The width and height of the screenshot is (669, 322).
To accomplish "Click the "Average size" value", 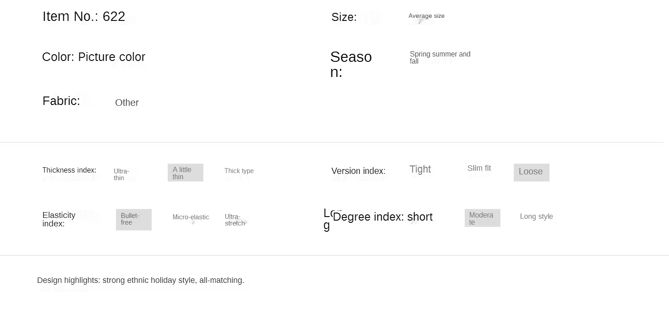I will [426, 16].
